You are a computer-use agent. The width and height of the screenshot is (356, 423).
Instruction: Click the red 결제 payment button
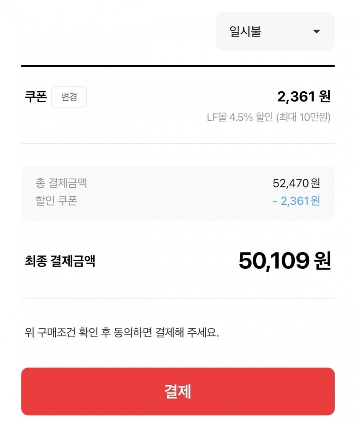pyautogui.click(x=178, y=391)
